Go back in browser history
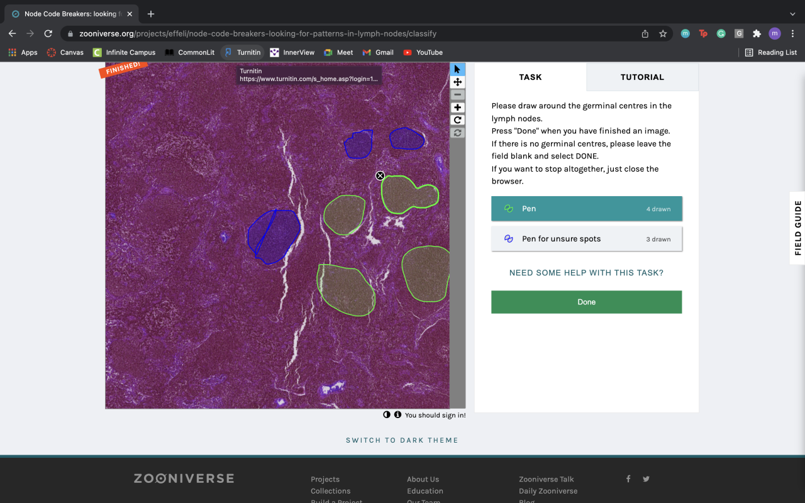Viewport: 805px width, 503px height. [x=12, y=33]
